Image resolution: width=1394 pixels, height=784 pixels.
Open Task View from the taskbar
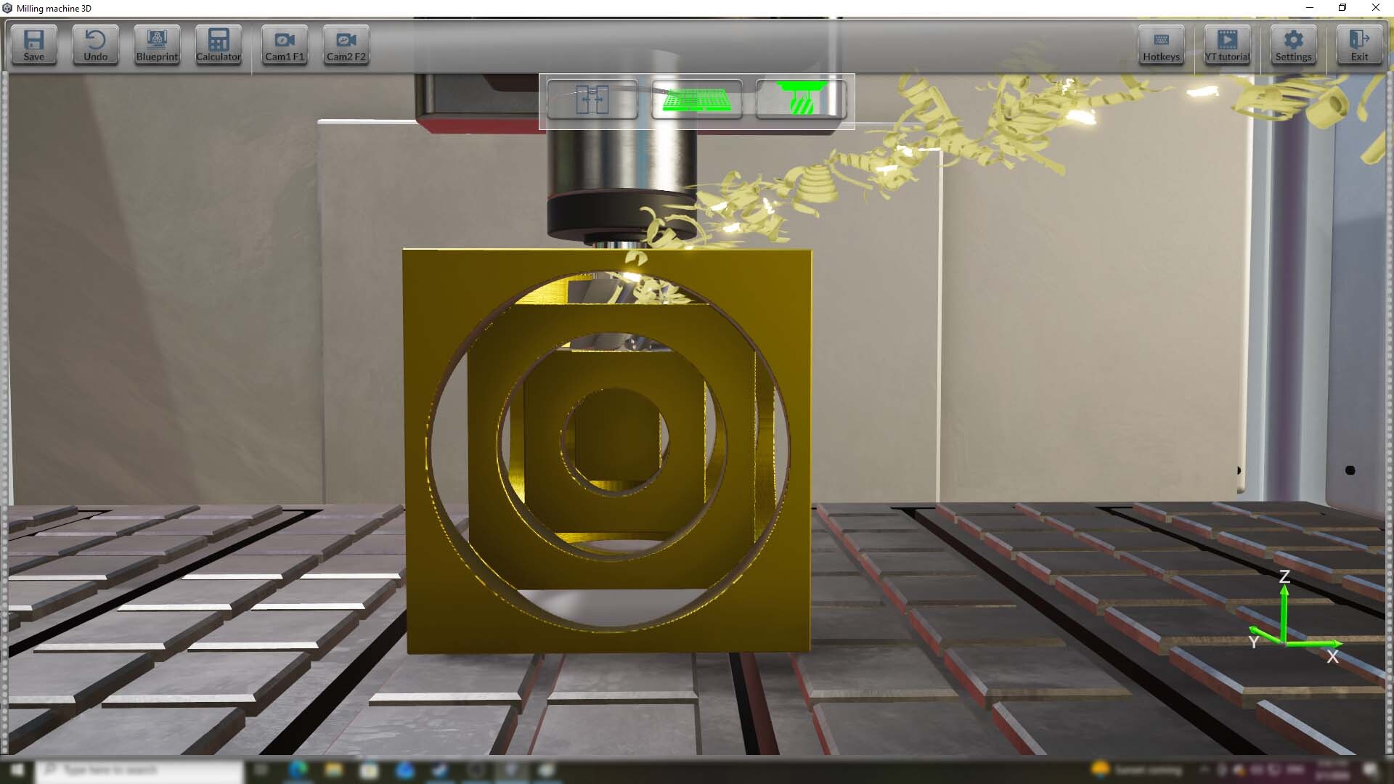260,769
